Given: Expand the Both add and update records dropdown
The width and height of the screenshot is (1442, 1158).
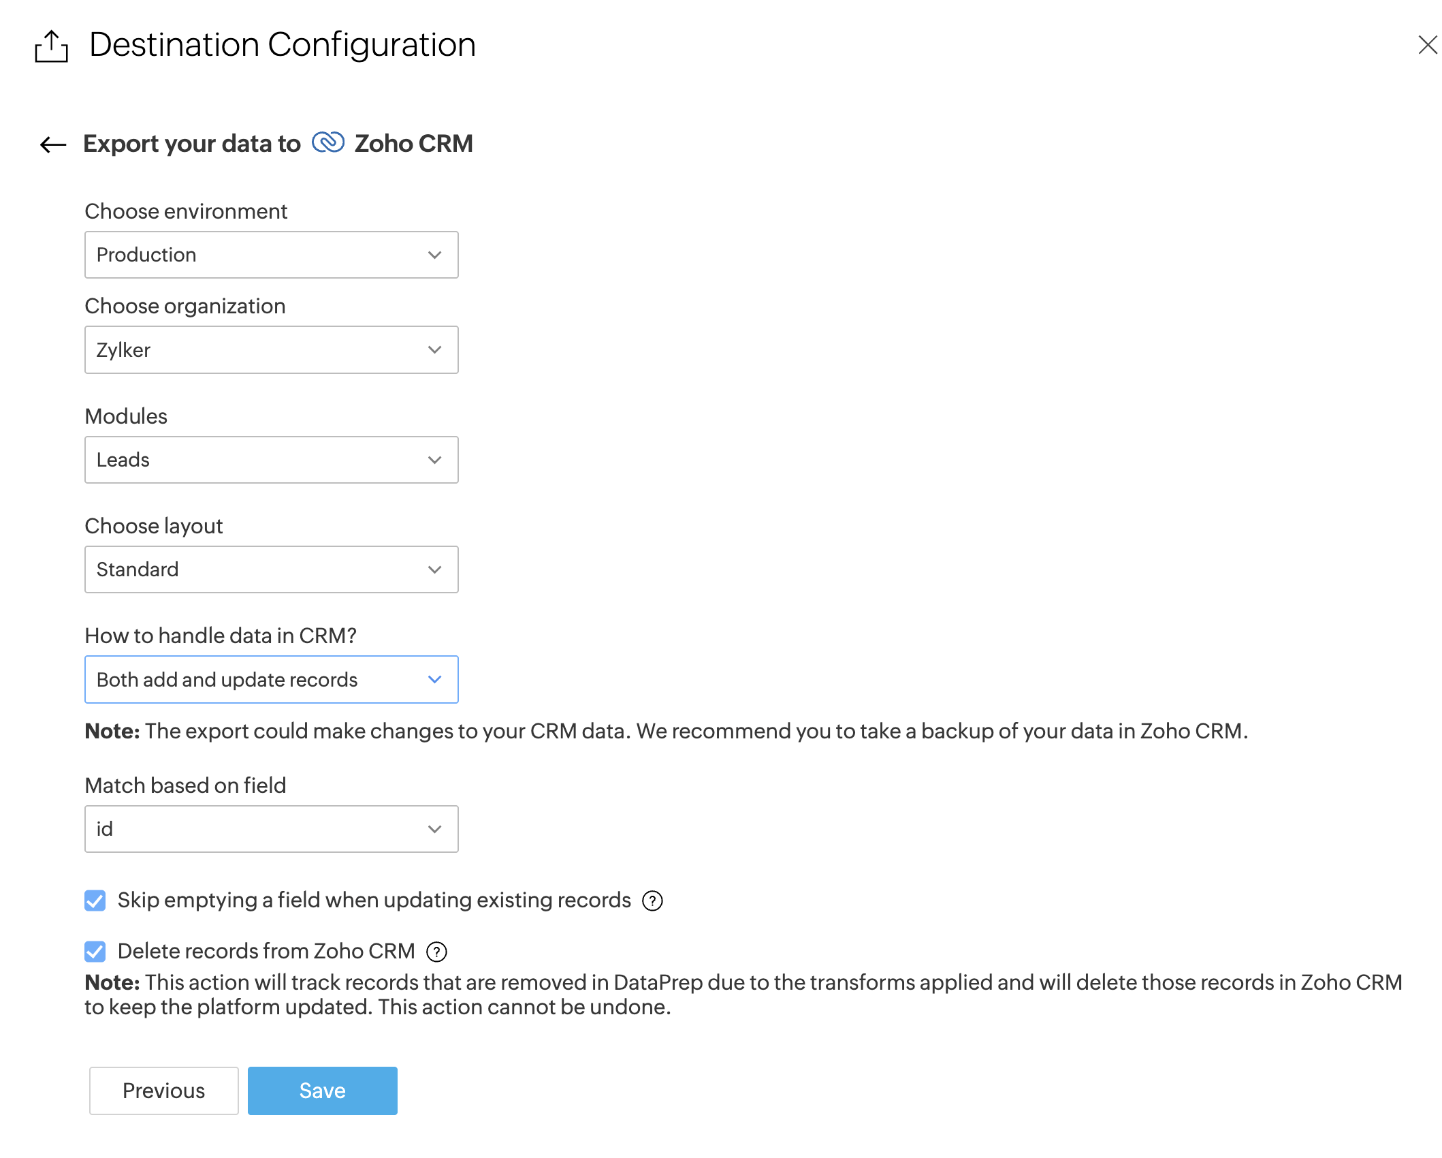Looking at the screenshot, I should [271, 679].
